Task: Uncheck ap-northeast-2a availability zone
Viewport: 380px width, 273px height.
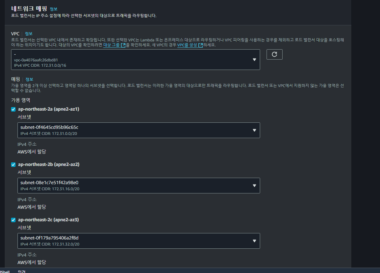Action: click(13, 109)
